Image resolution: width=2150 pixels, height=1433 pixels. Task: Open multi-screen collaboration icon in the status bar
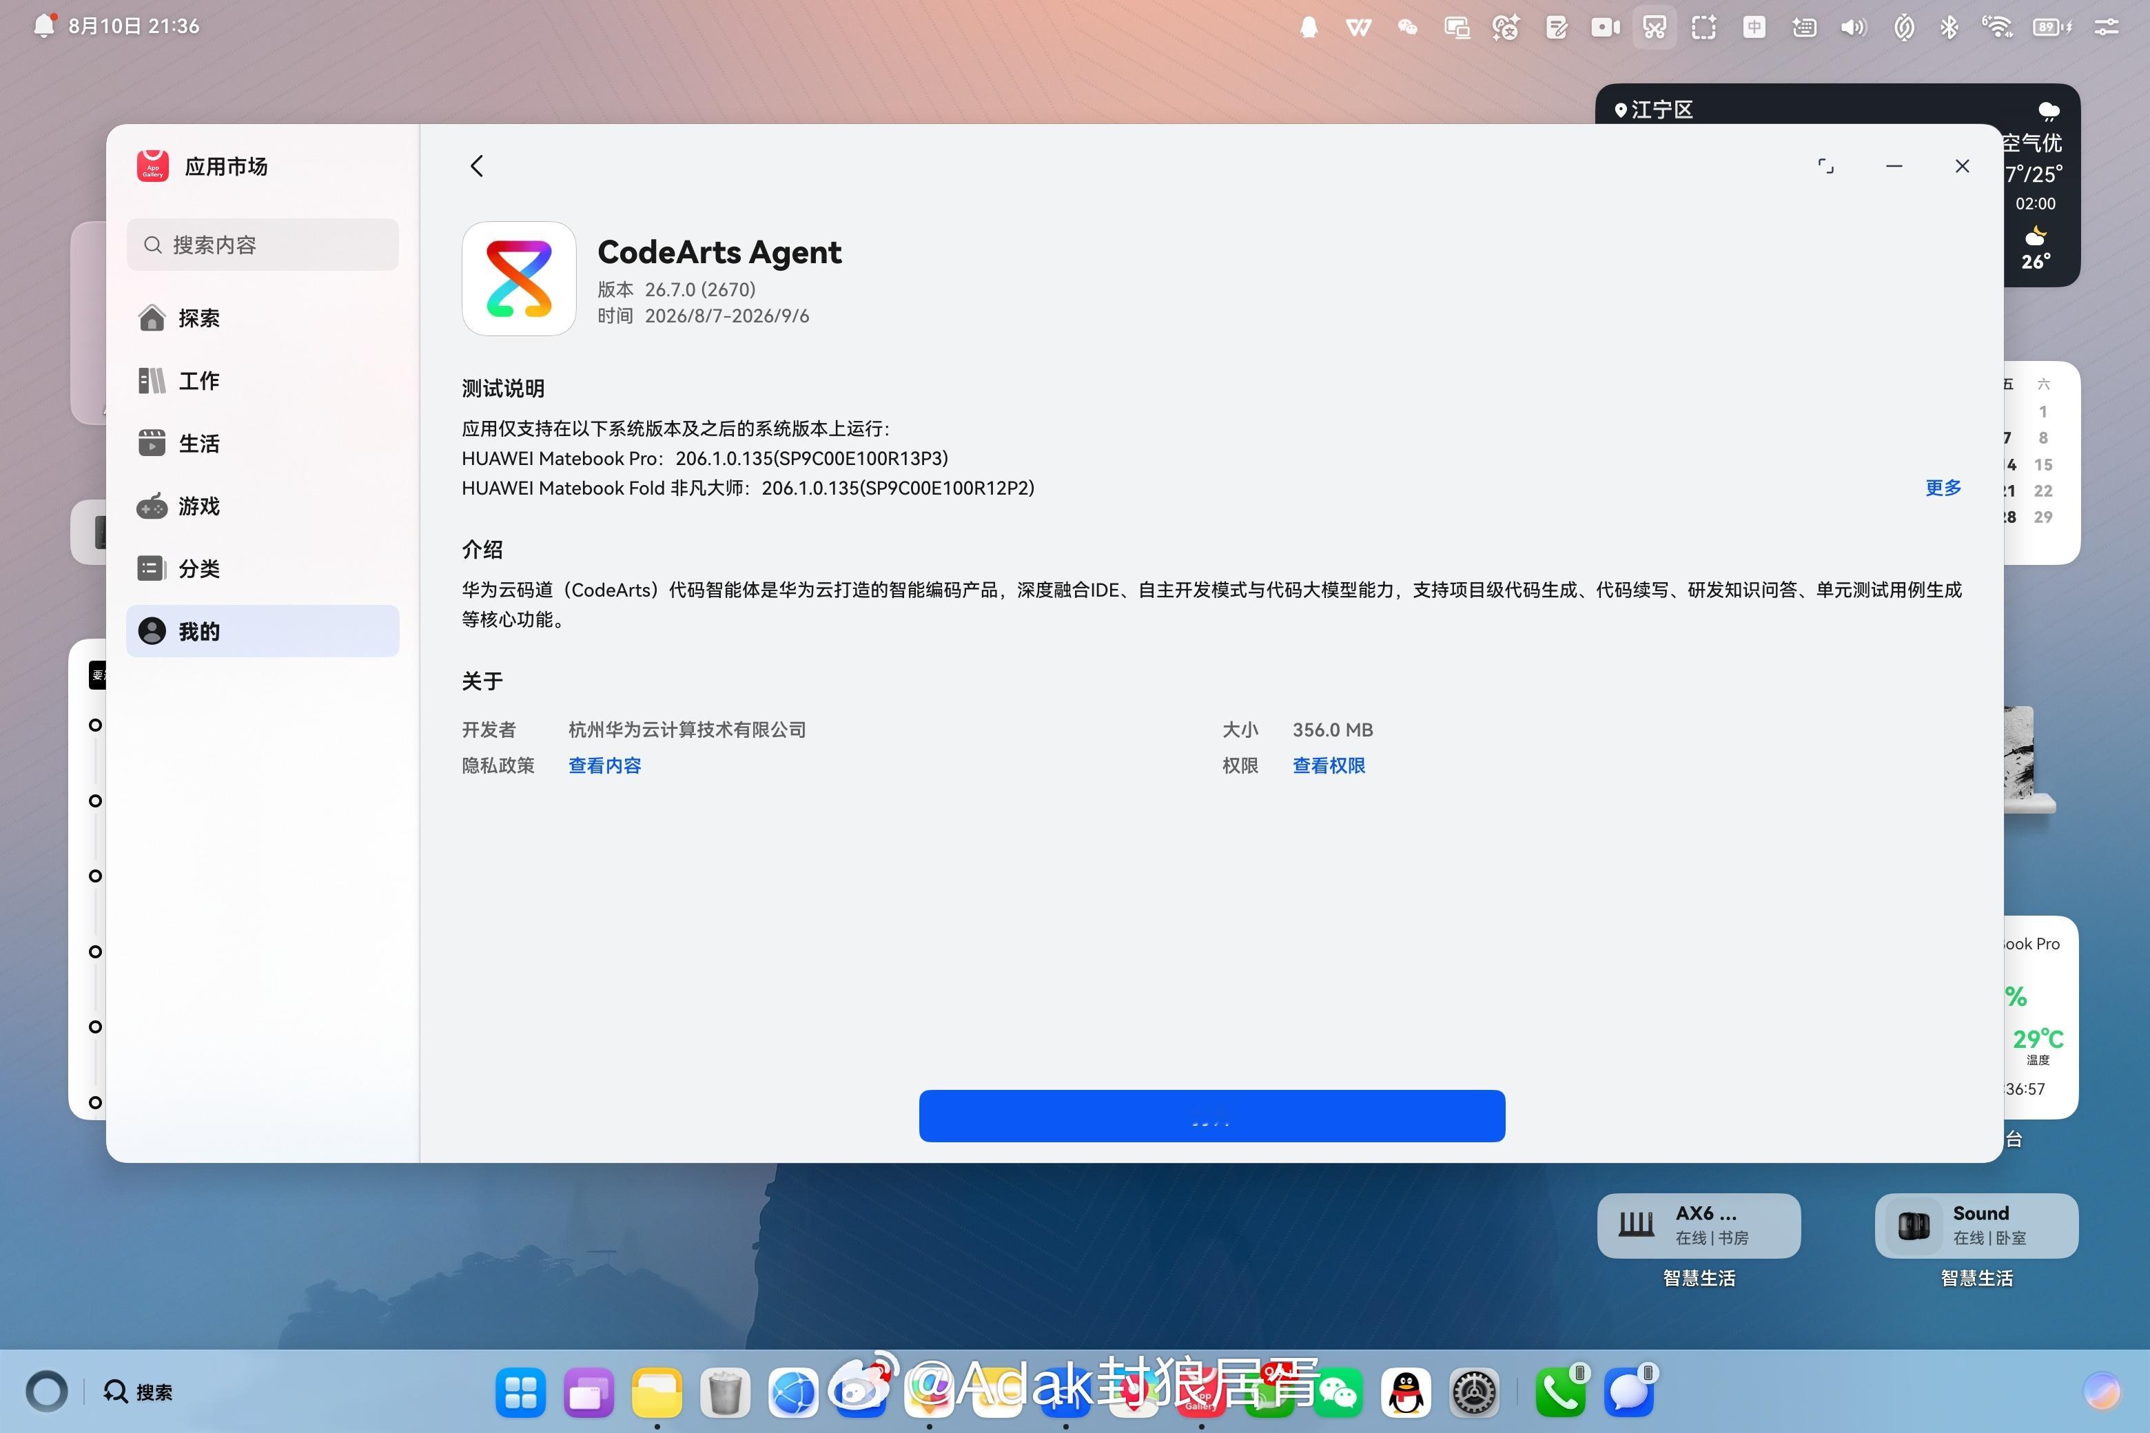[1457, 28]
